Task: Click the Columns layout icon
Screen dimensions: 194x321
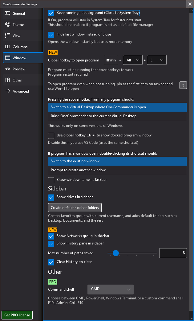Action: (x=8, y=47)
